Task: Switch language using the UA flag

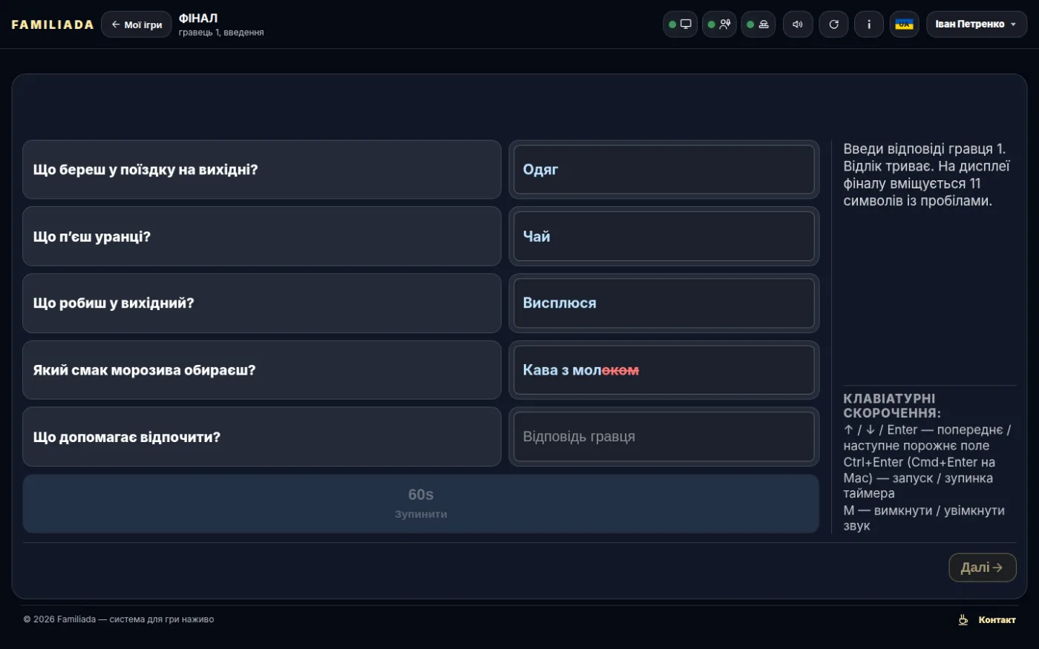Action: click(x=904, y=24)
